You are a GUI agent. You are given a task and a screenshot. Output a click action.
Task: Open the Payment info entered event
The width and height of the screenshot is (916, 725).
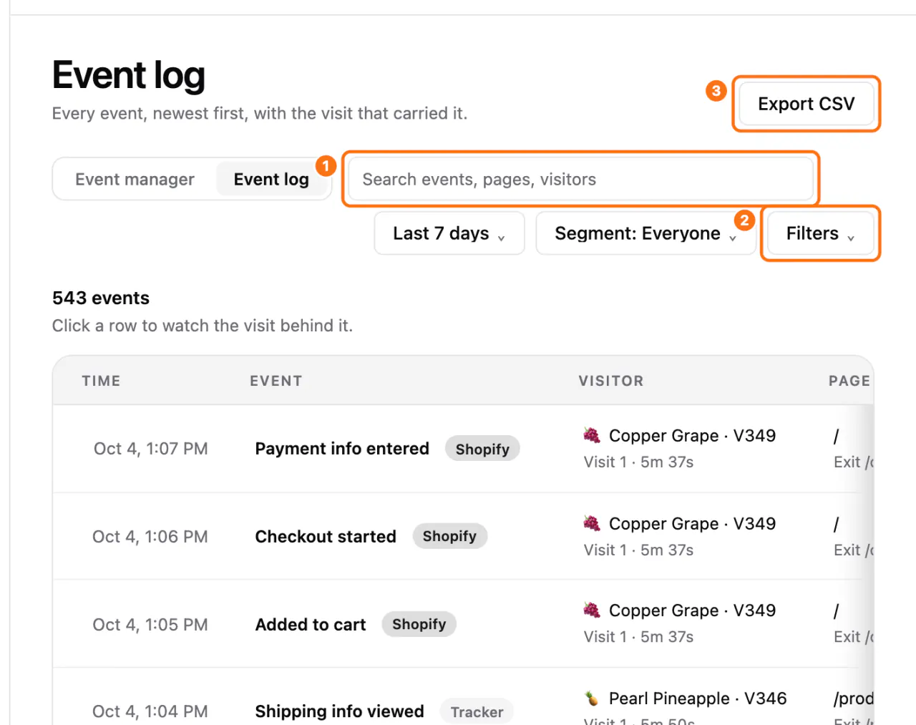tap(342, 449)
